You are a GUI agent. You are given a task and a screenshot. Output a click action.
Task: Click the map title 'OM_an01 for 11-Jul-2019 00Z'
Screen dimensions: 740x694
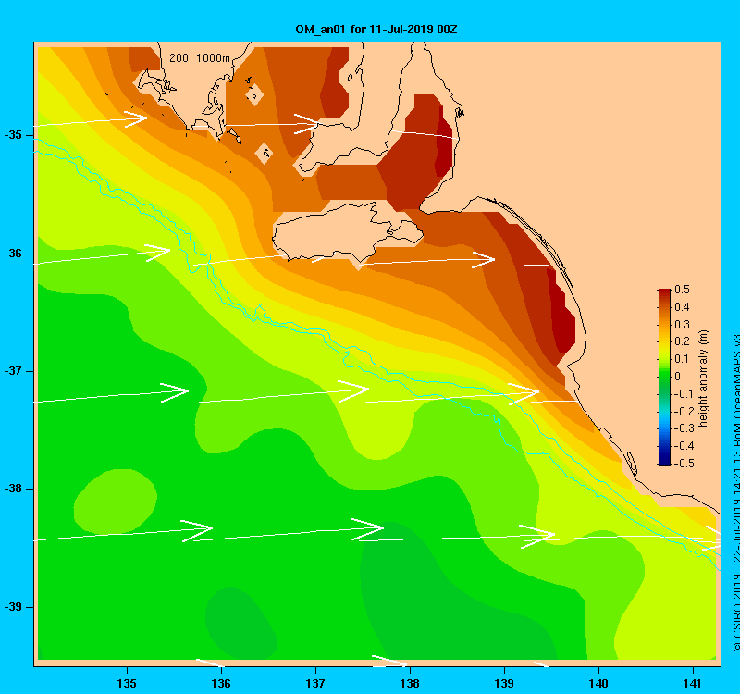click(376, 30)
